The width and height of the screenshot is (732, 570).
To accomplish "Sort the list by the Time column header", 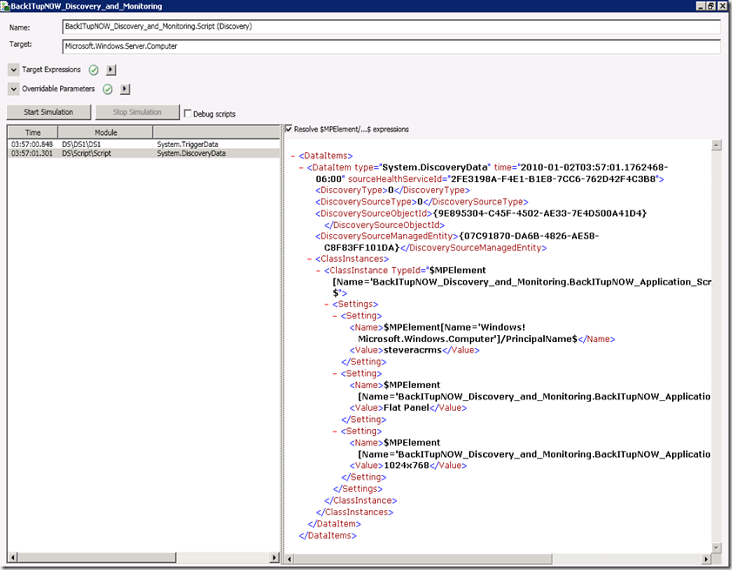I will click(x=32, y=132).
